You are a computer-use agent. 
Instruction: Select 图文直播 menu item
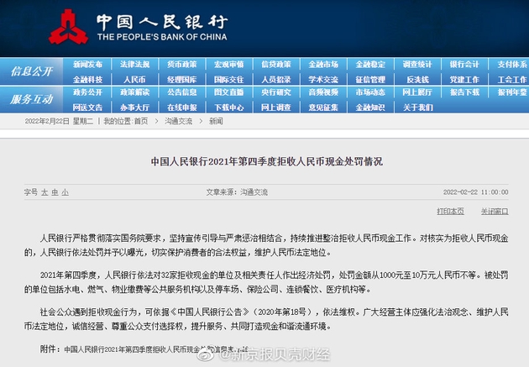228,92
